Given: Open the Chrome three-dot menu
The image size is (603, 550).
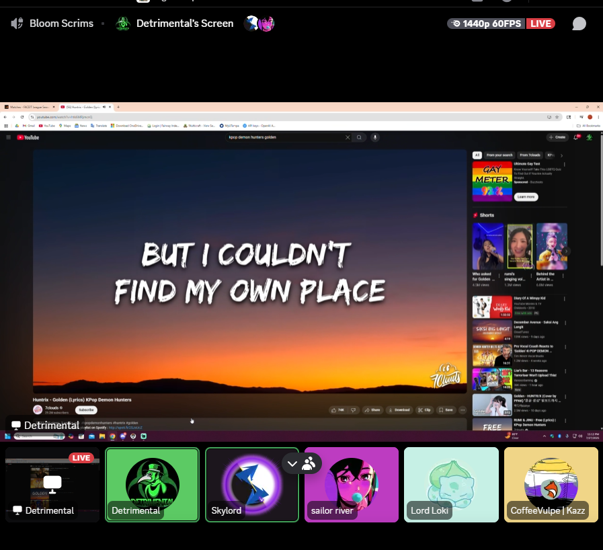Looking at the screenshot, I should tap(598, 117).
